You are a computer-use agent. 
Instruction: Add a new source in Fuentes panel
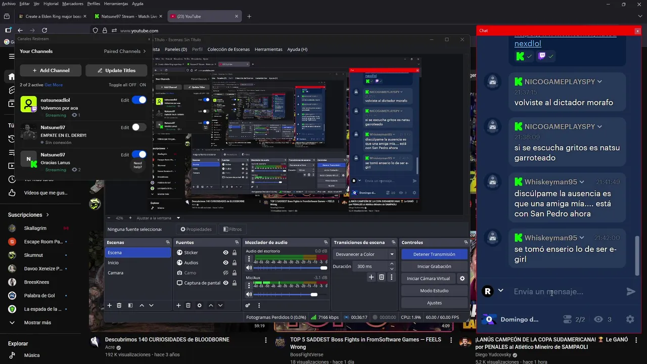point(178,305)
